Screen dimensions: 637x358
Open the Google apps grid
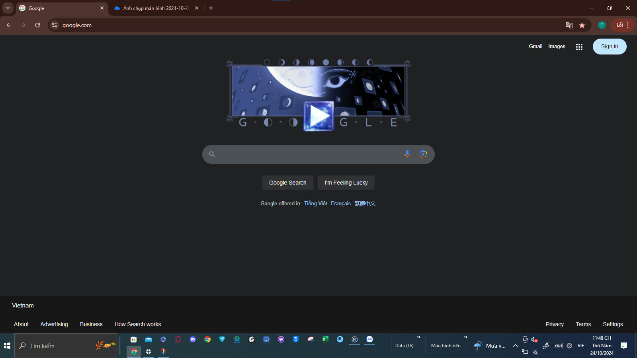click(579, 47)
